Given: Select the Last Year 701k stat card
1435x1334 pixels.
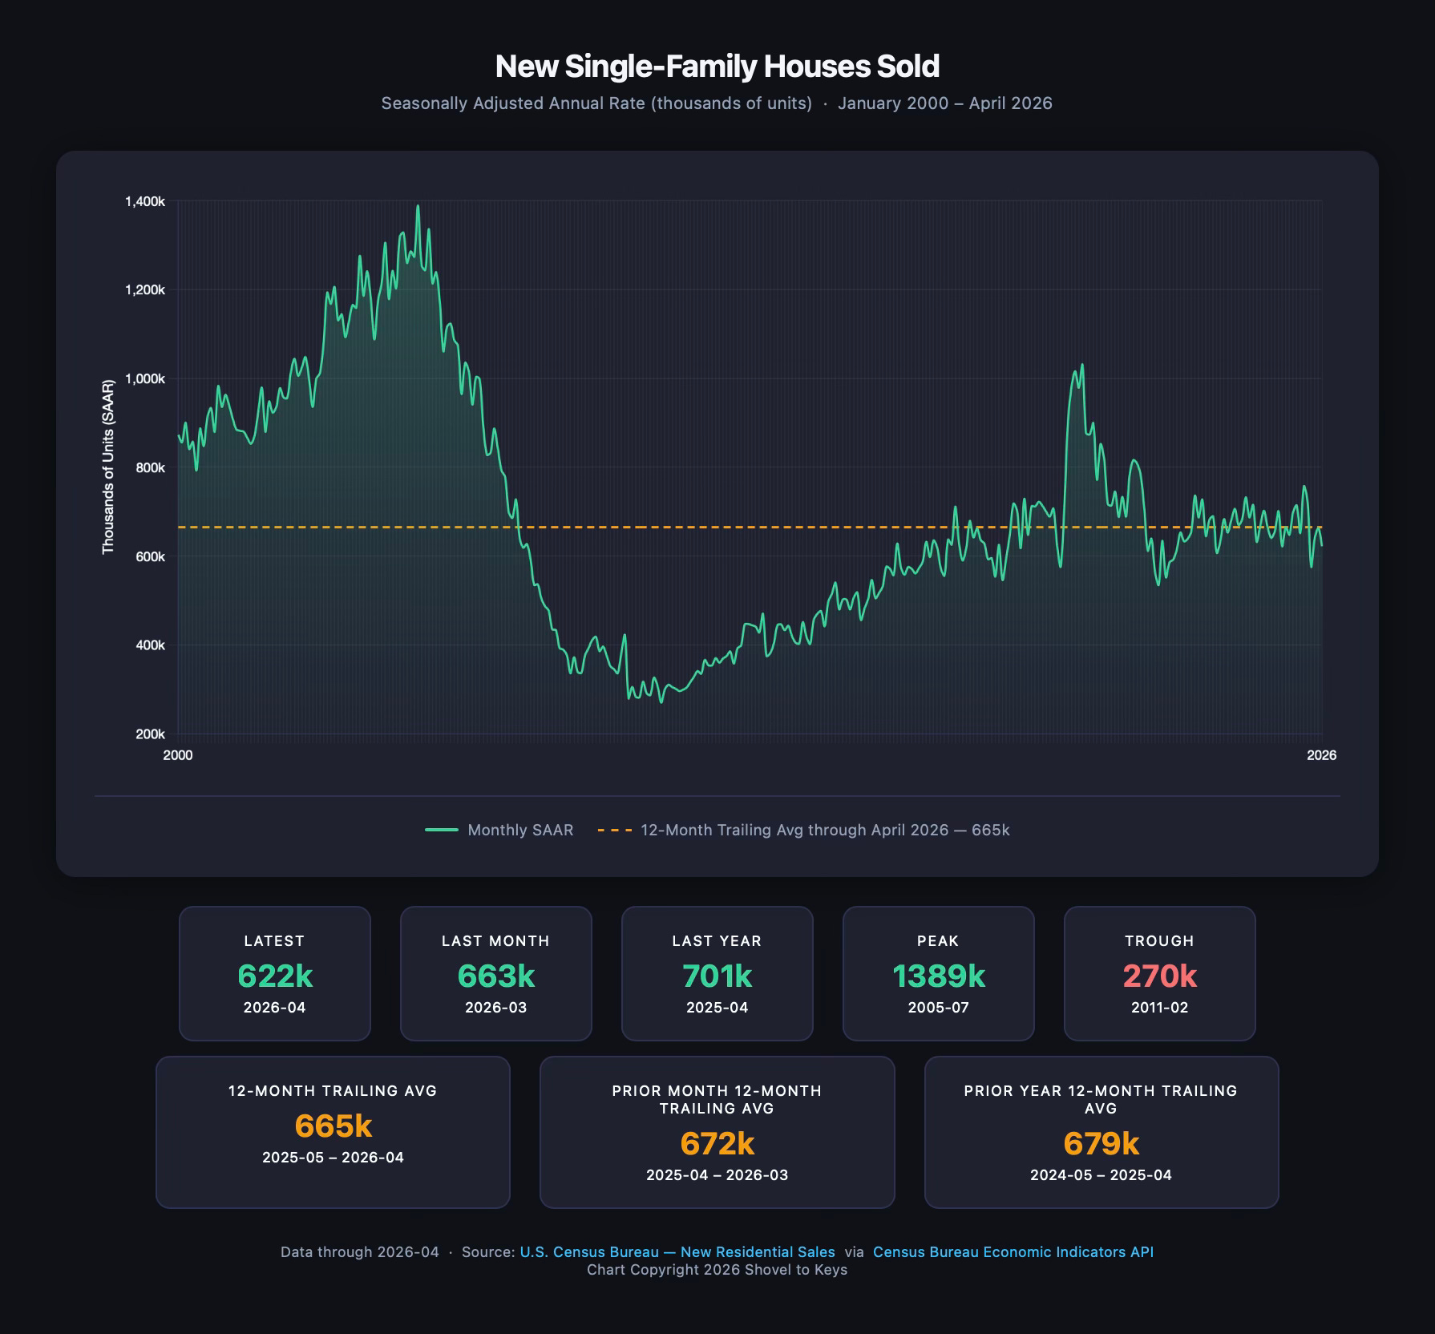Looking at the screenshot, I should coord(717,973).
